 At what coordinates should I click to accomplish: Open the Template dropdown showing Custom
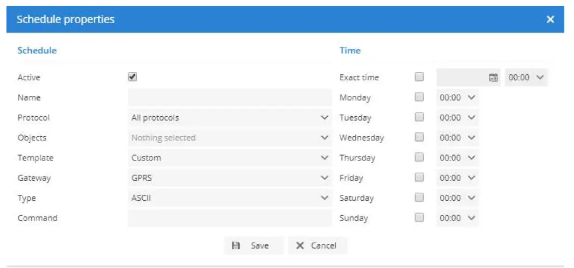(x=230, y=158)
